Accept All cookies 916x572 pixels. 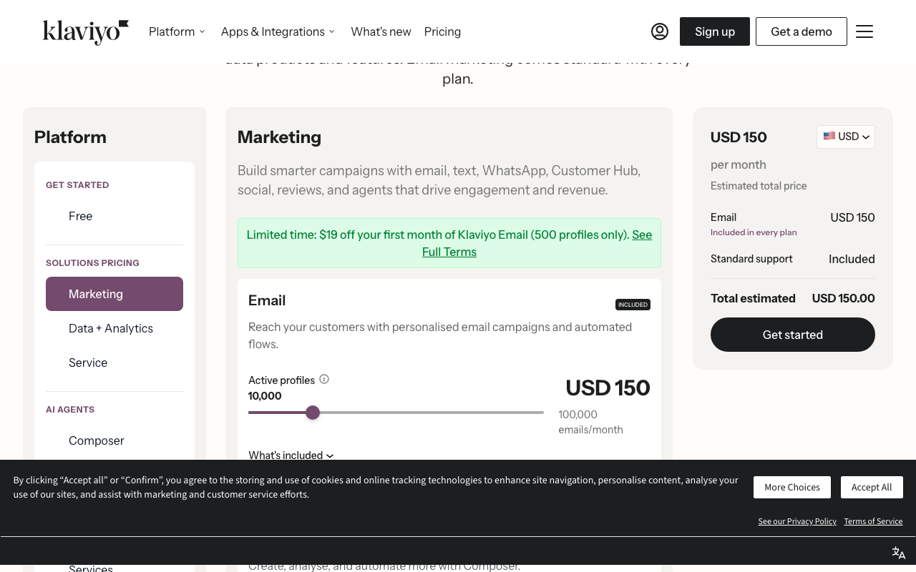[872, 487]
